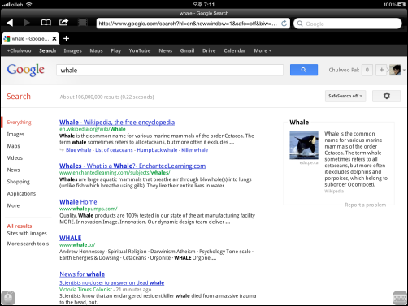Open +Chulwoo in the top bar
Image resolution: width=408 pixels, height=306 pixels.
(19, 50)
